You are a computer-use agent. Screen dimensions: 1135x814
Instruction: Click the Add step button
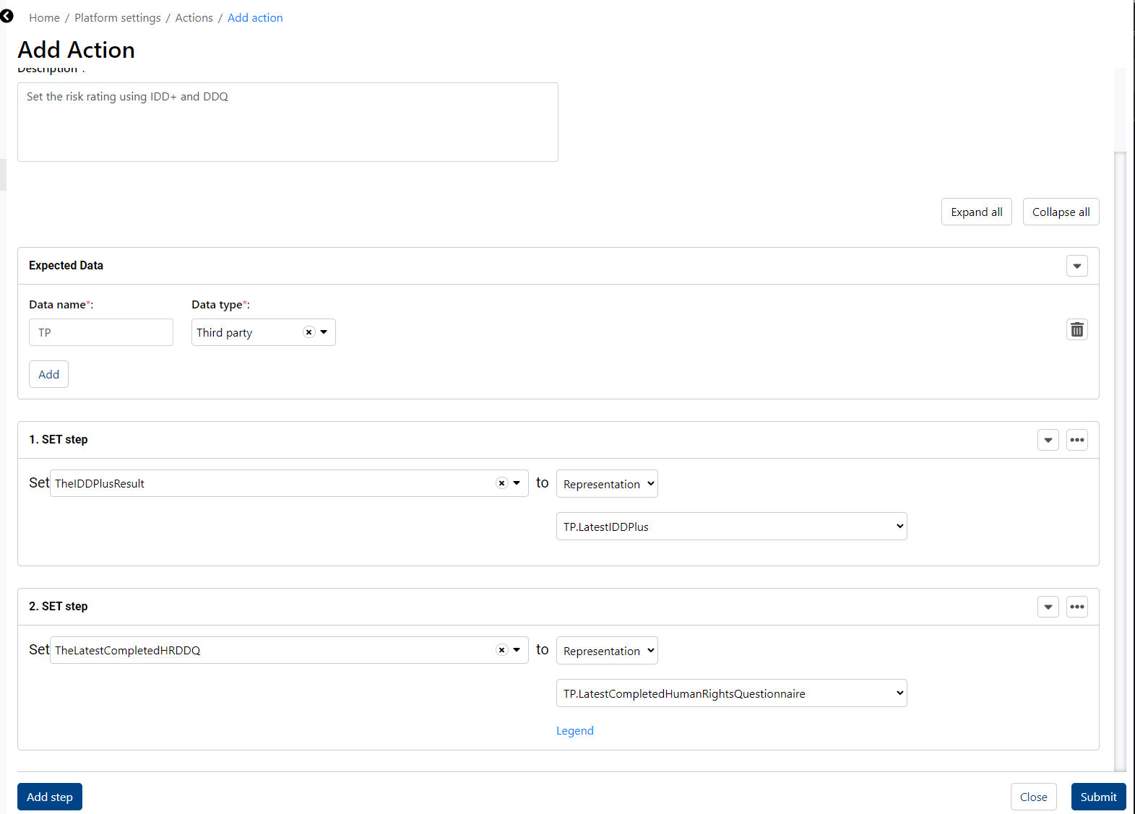click(50, 797)
